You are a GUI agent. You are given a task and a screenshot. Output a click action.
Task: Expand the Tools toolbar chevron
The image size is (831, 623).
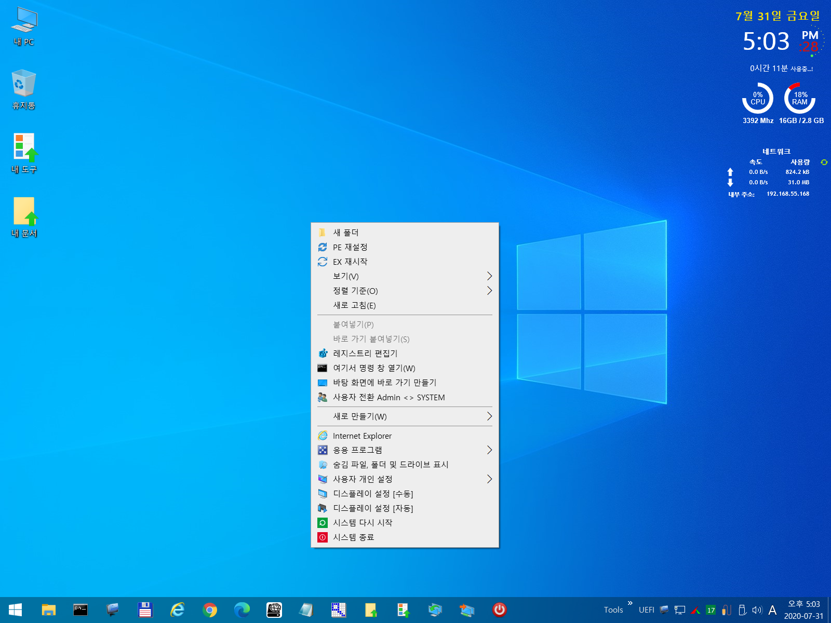pyautogui.click(x=630, y=603)
